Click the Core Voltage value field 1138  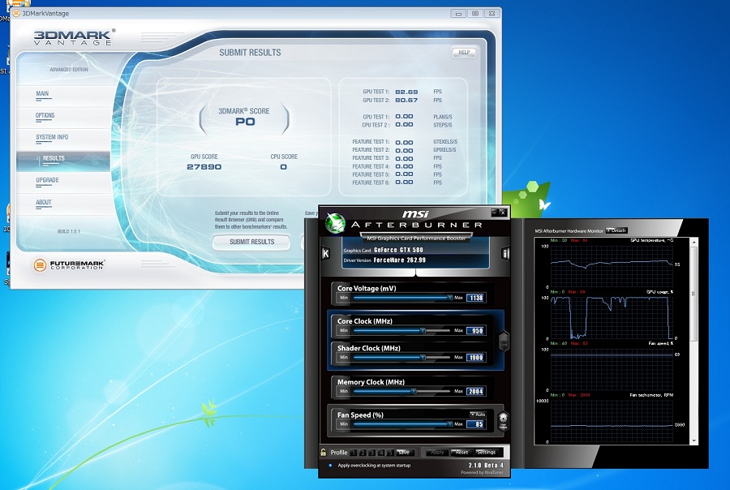coord(476,298)
